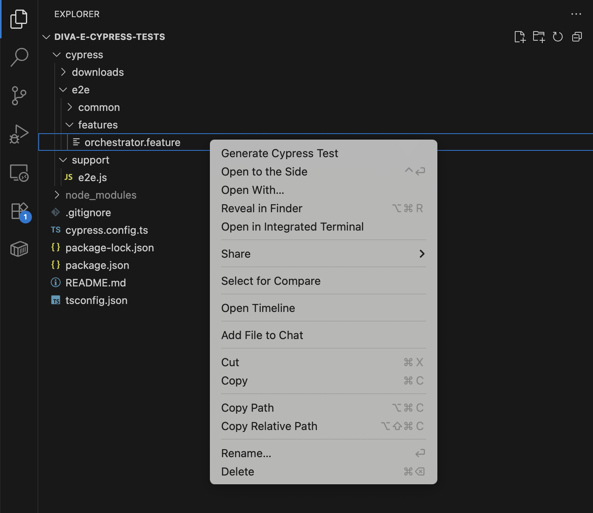Open the Search view in activity bar
The image size is (593, 513).
click(19, 57)
